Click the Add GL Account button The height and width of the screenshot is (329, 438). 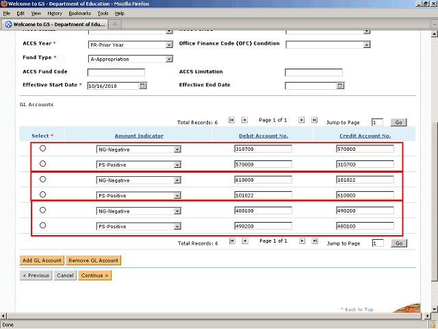click(x=42, y=260)
